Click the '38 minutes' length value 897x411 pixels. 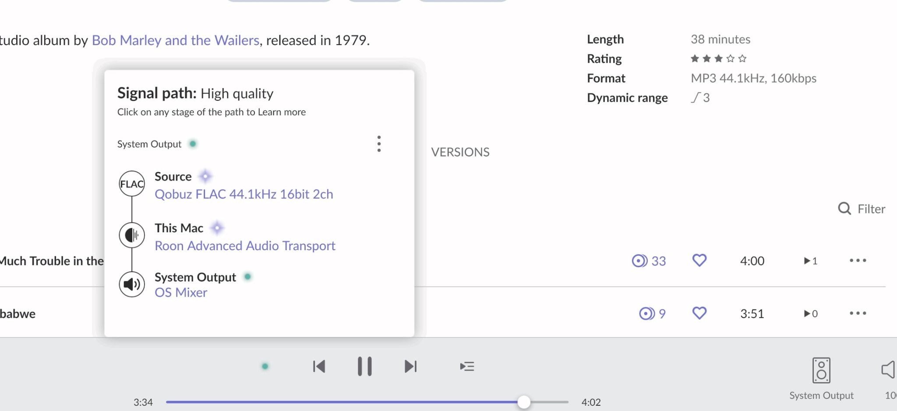pos(720,39)
